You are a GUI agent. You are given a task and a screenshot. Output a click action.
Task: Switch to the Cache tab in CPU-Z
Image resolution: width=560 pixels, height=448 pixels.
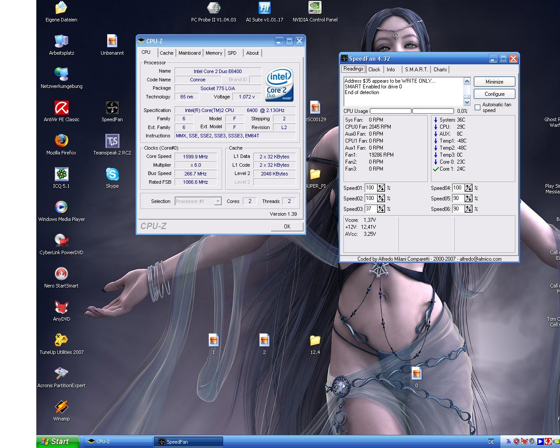(166, 53)
